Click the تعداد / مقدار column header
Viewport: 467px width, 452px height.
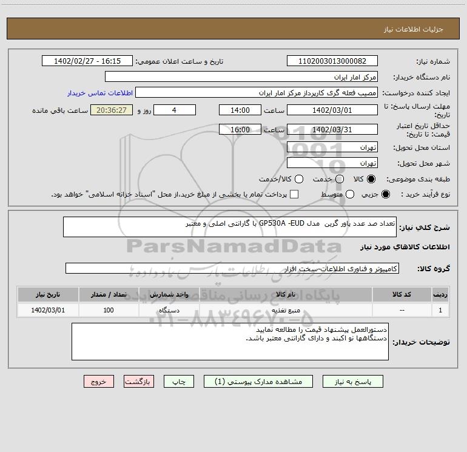pos(109,295)
